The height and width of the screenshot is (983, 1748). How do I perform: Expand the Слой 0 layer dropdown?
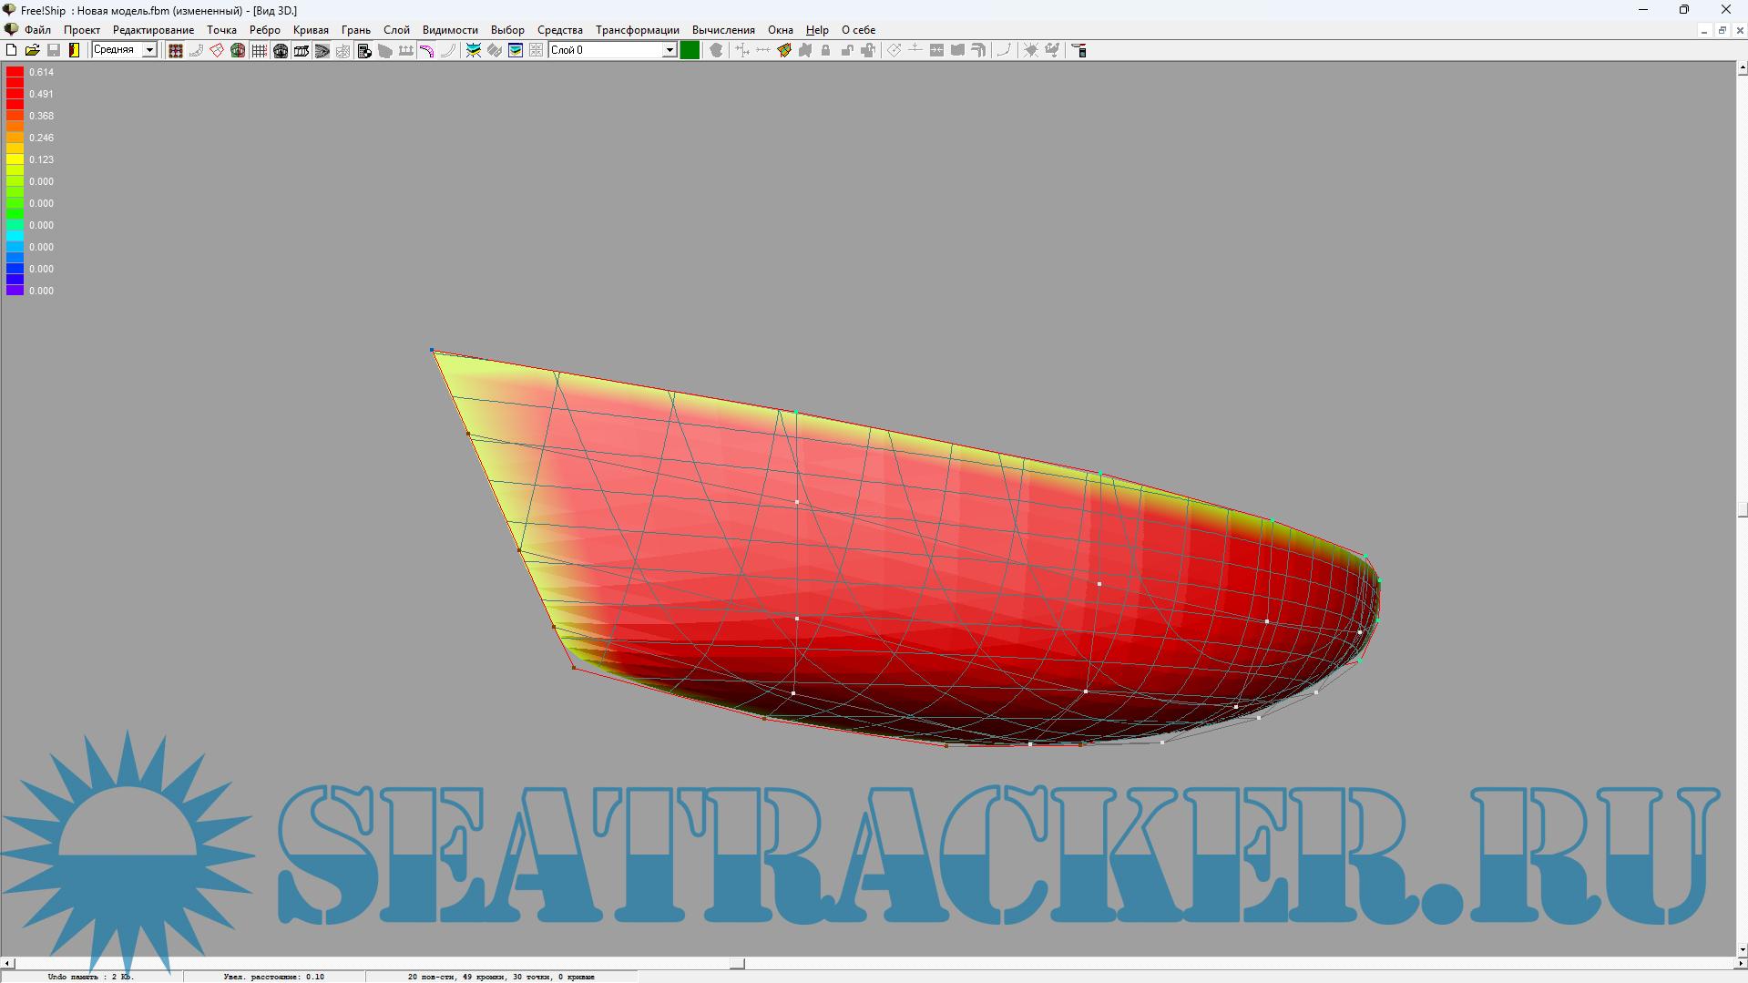(x=670, y=50)
